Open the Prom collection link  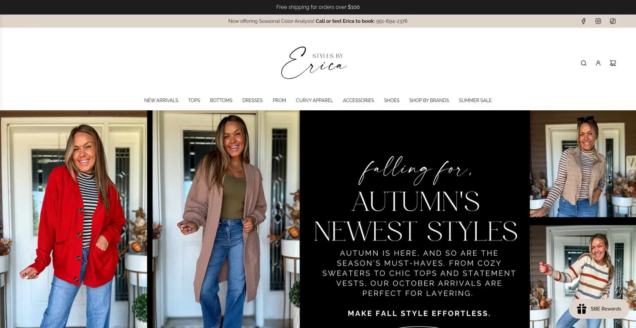click(x=279, y=100)
